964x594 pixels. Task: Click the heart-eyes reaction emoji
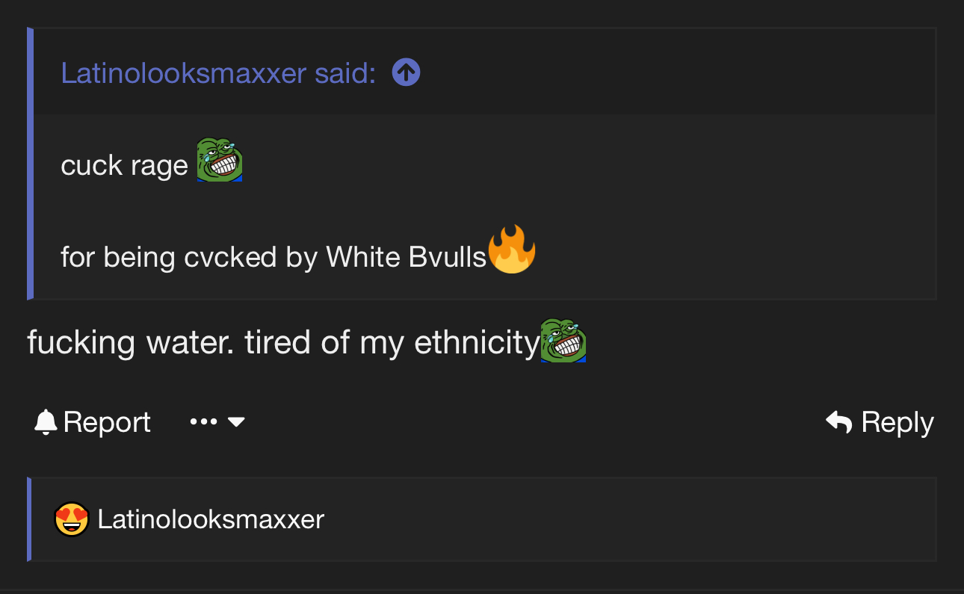pos(72,519)
